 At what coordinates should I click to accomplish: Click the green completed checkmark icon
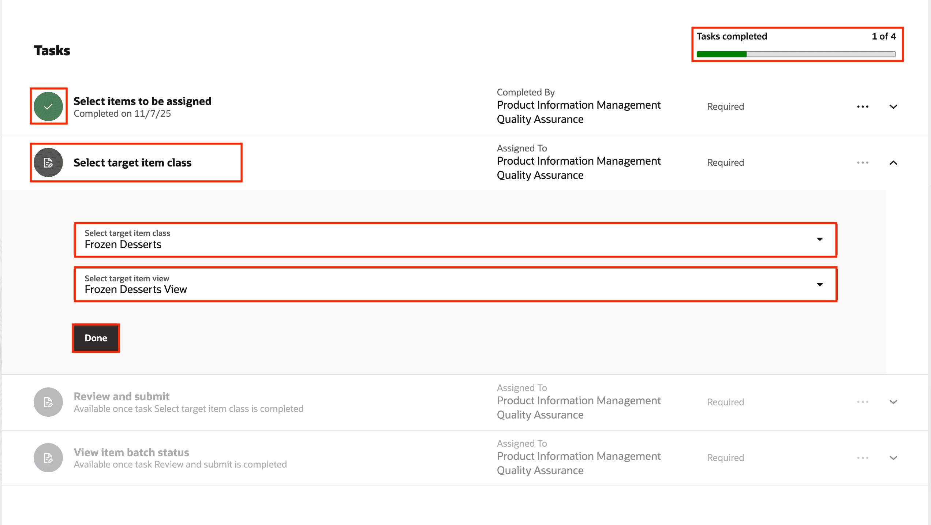click(x=48, y=106)
